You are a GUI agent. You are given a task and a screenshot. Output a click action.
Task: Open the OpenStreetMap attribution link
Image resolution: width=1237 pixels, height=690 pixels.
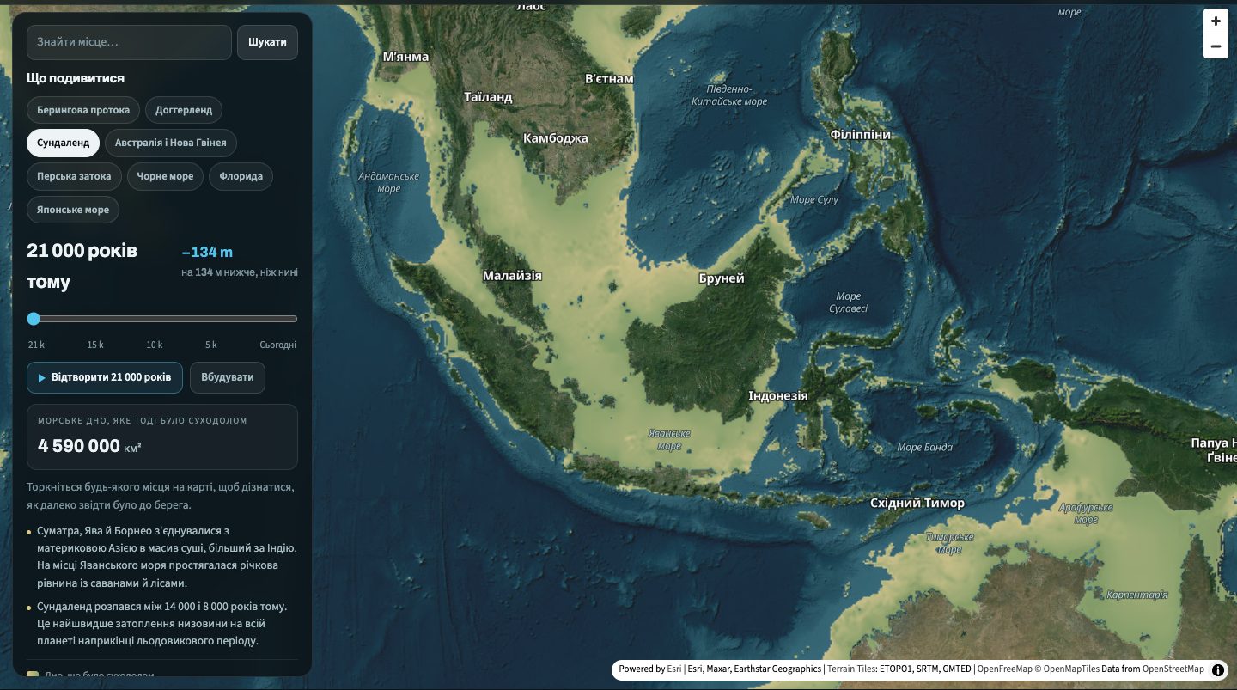pos(1173,669)
